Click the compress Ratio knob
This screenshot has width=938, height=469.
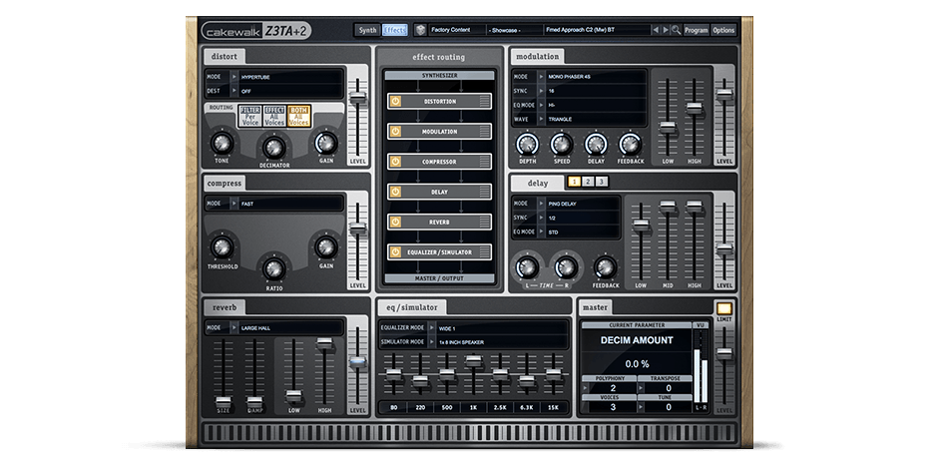point(274,269)
